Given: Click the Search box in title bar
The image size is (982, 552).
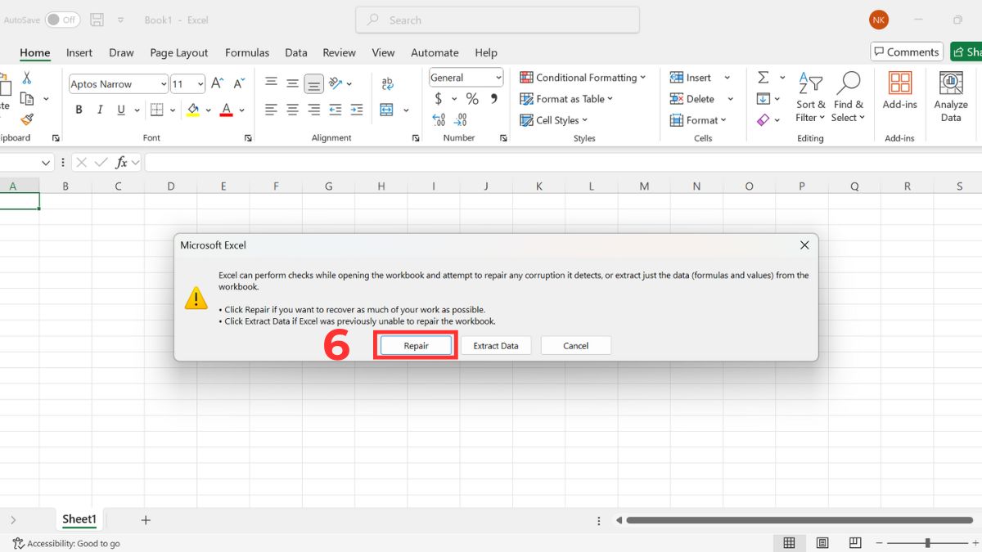Looking at the screenshot, I should 498,20.
